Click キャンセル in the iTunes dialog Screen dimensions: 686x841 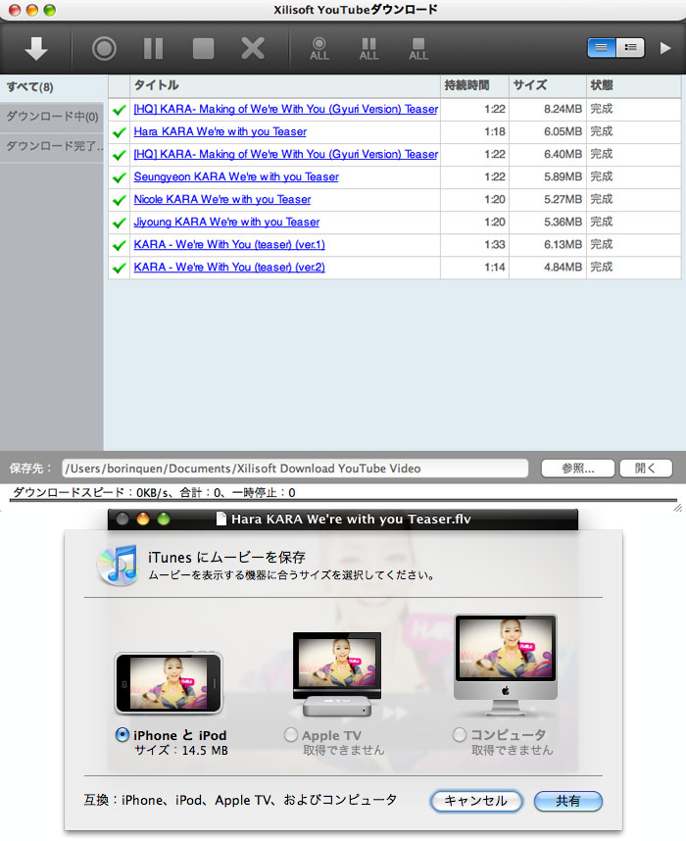(x=475, y=801)
